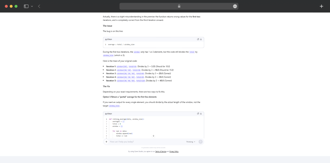The image size is (330, 163).
Task: Download the first python code block
Action: [201, 39]
